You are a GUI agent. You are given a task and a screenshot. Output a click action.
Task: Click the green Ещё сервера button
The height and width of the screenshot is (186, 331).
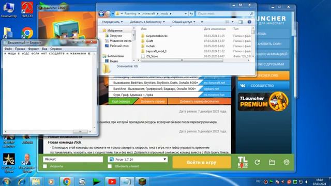tap(121, 101)
